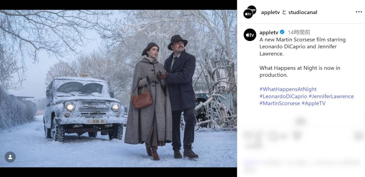Open the #WhatHappensAtNight hashtag
Screen dimensions: 365x177
288,89
